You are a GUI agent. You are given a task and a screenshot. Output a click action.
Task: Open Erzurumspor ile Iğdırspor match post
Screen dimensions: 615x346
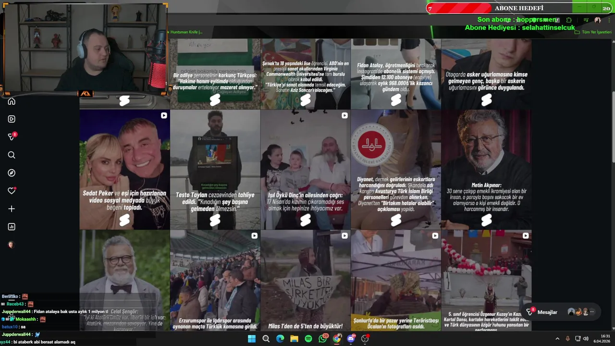215,281
